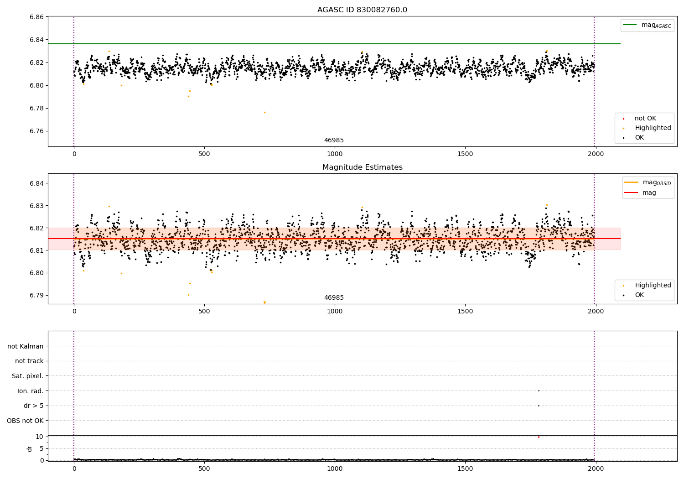Image resolution: width=684 pixels, height=479 pixels.
Task: Select the 'Sat. pixel.' row label
Action: (x=27, y=376)
